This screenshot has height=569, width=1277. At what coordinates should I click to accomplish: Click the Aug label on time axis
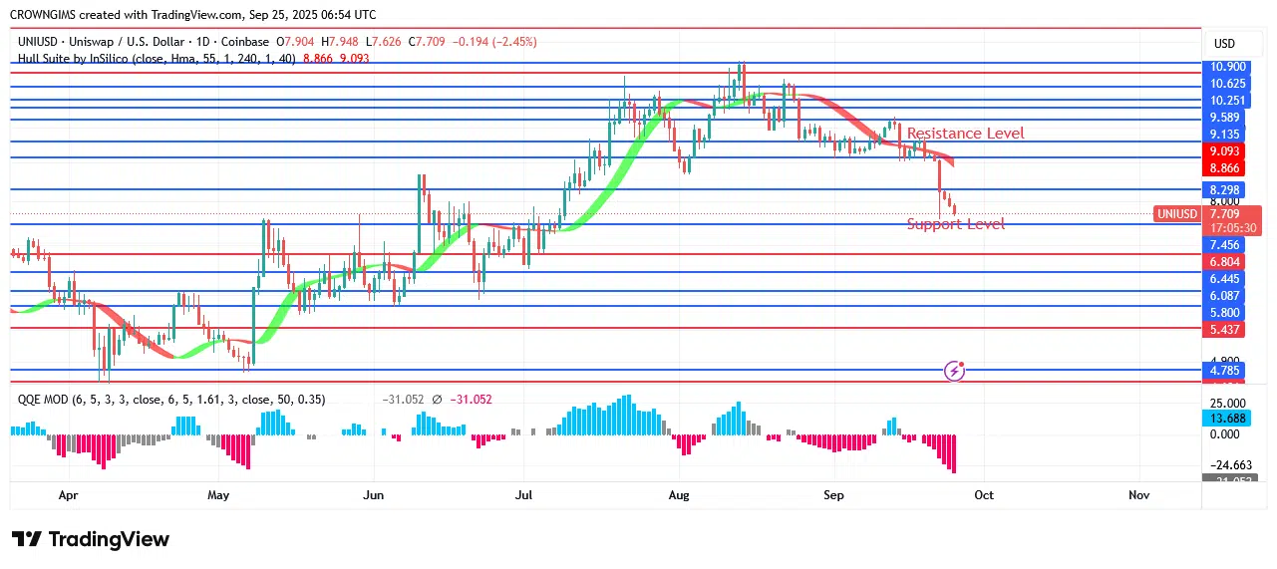679,494
